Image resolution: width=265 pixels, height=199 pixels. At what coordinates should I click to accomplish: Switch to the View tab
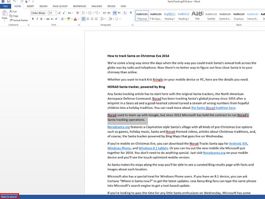[123, 6]
